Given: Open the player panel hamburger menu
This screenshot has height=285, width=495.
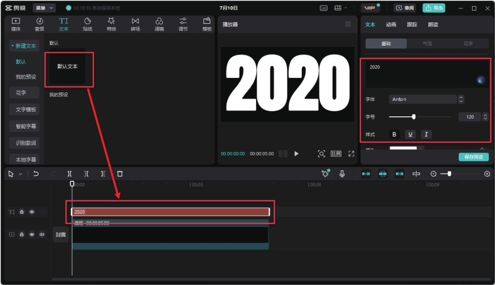Looking at the screenshot, I should (x=348, y=24).
